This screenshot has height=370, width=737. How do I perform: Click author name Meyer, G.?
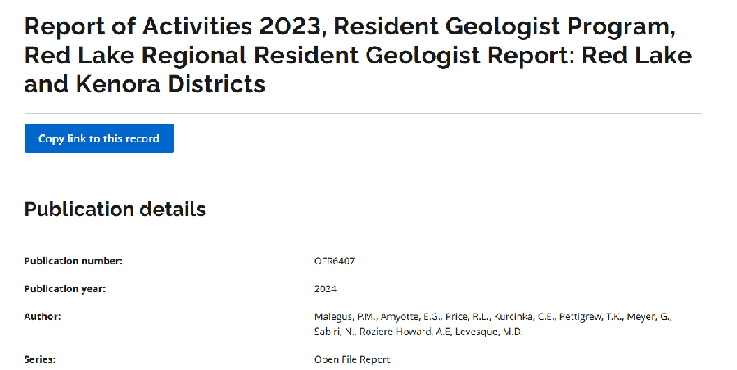[x=649, y=317]
